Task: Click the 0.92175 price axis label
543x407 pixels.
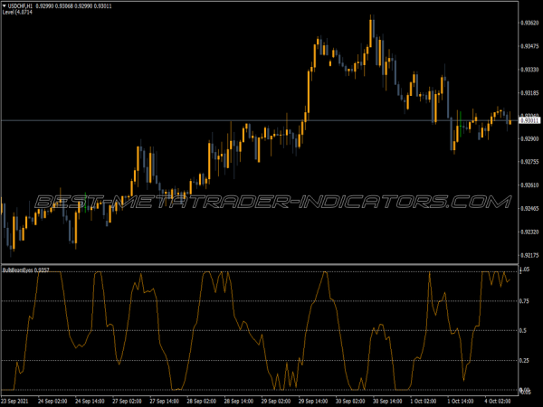Action: pyautogui.click(x=529, y=255)
